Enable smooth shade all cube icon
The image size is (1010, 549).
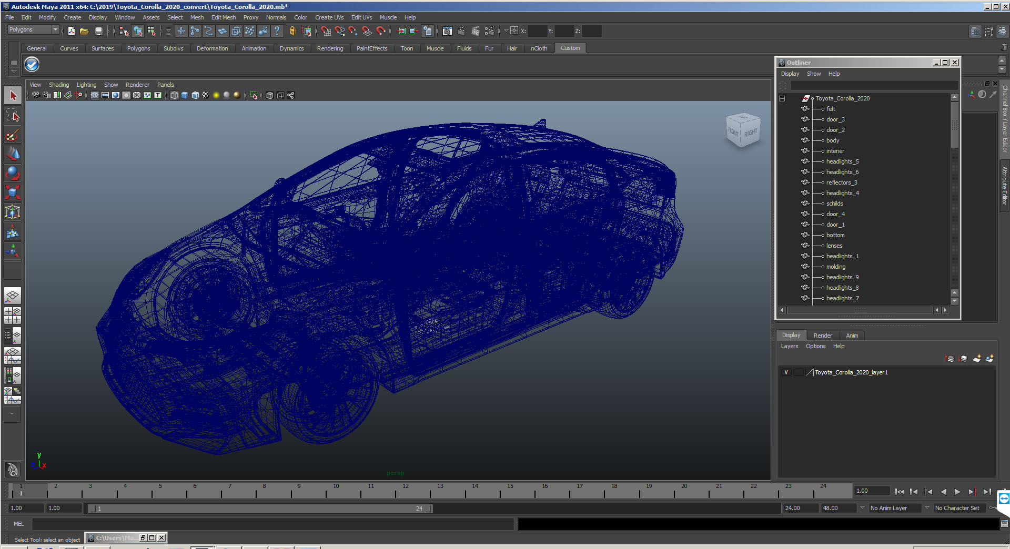coord(184,95)
